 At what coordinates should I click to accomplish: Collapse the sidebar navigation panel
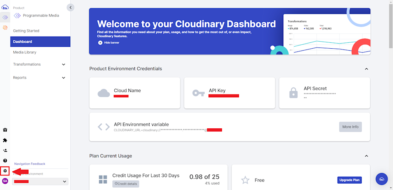[70, 7]
